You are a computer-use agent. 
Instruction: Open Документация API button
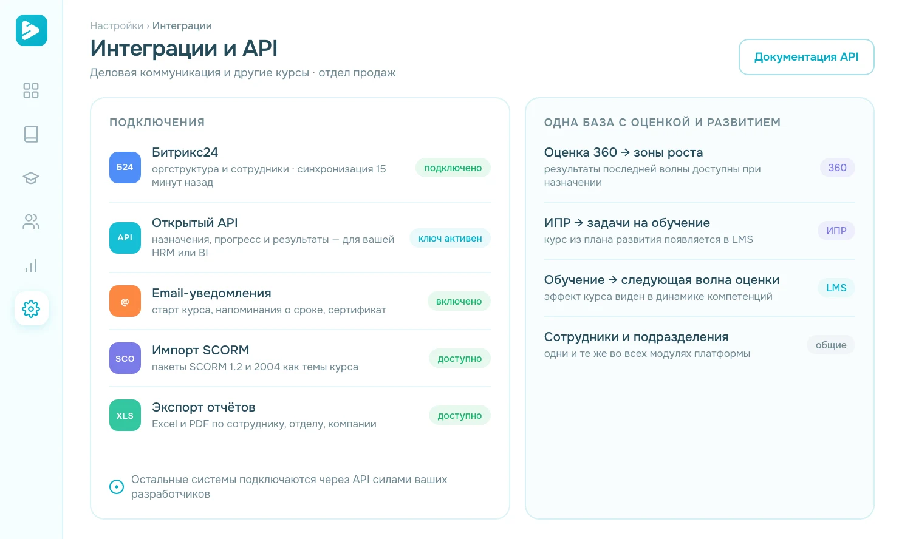806,57
